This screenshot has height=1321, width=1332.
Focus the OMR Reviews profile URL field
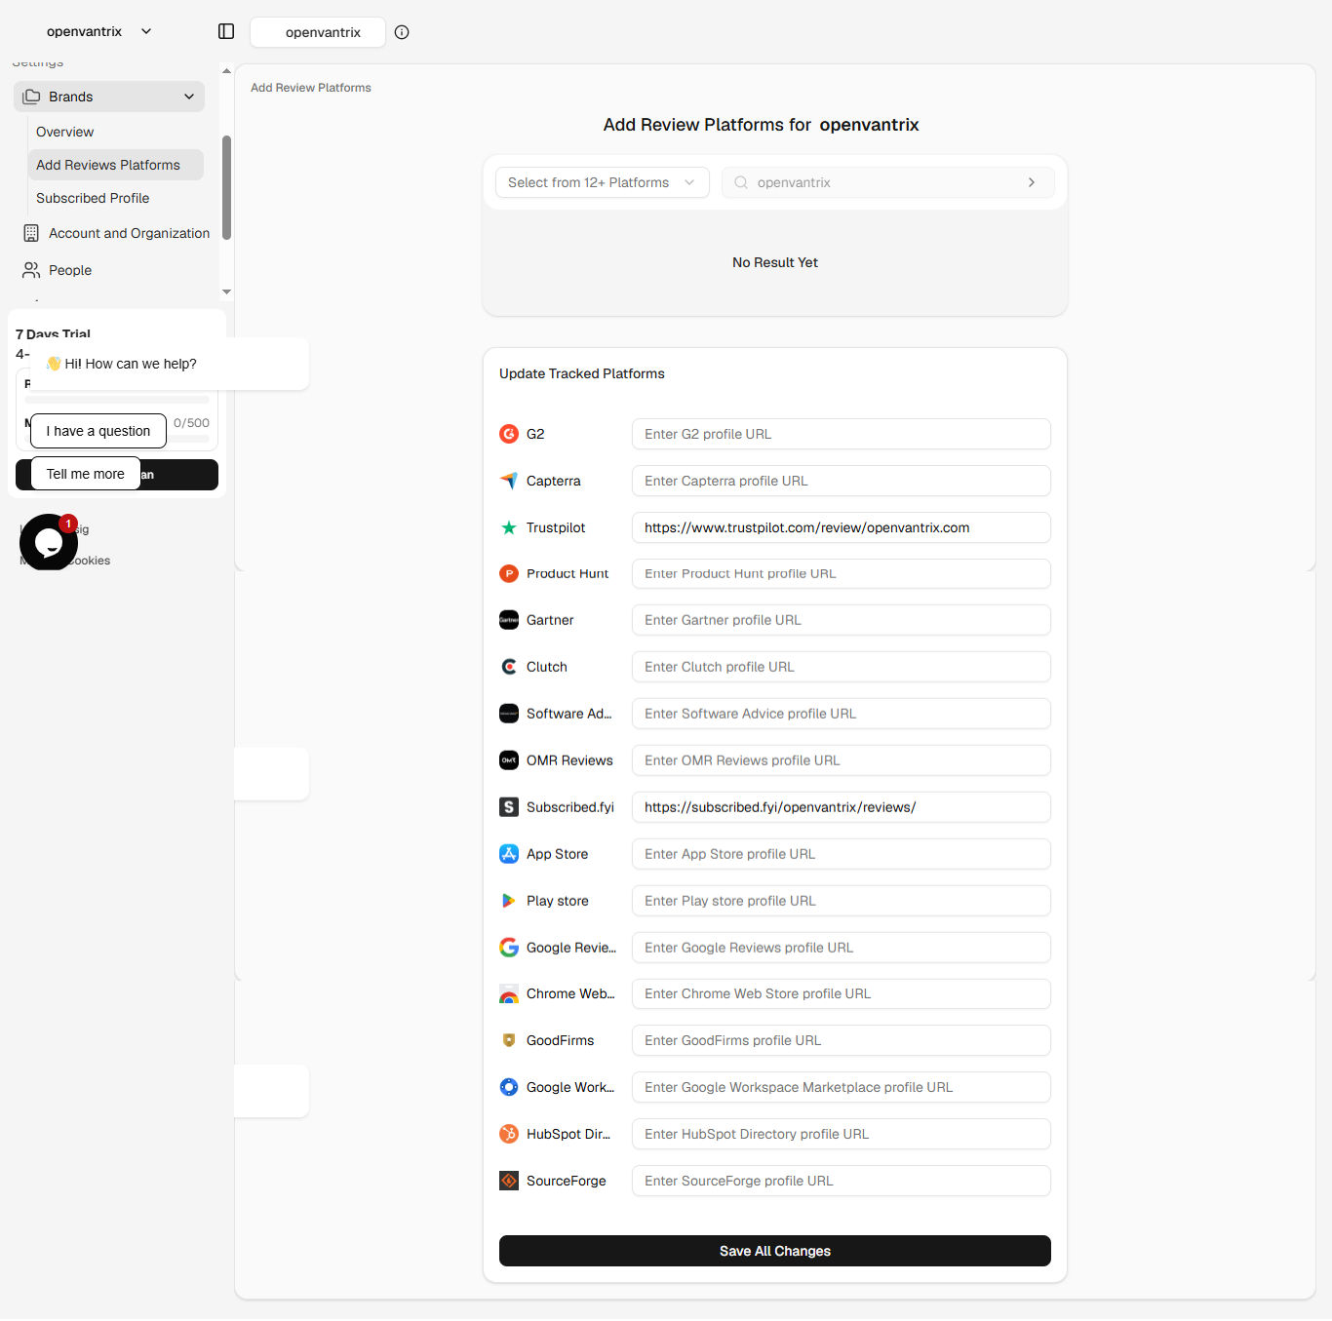[x=842, y=760]
